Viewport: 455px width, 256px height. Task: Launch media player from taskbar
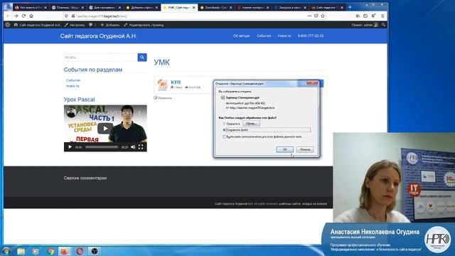(36, 251)
